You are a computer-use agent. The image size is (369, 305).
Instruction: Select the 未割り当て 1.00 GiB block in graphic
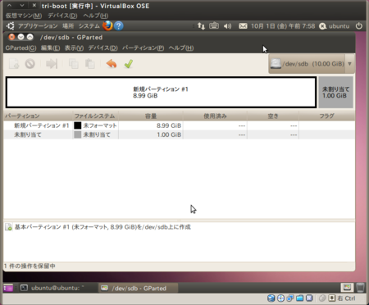pyautogui.click(x=335, y=92)
